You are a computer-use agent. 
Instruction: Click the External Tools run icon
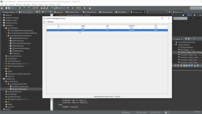[x=29, y=8]
